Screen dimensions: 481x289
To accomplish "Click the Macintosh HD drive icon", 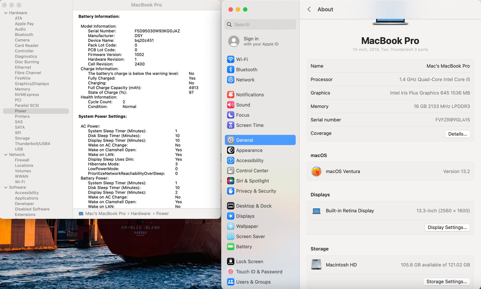I will click(316, 265).
